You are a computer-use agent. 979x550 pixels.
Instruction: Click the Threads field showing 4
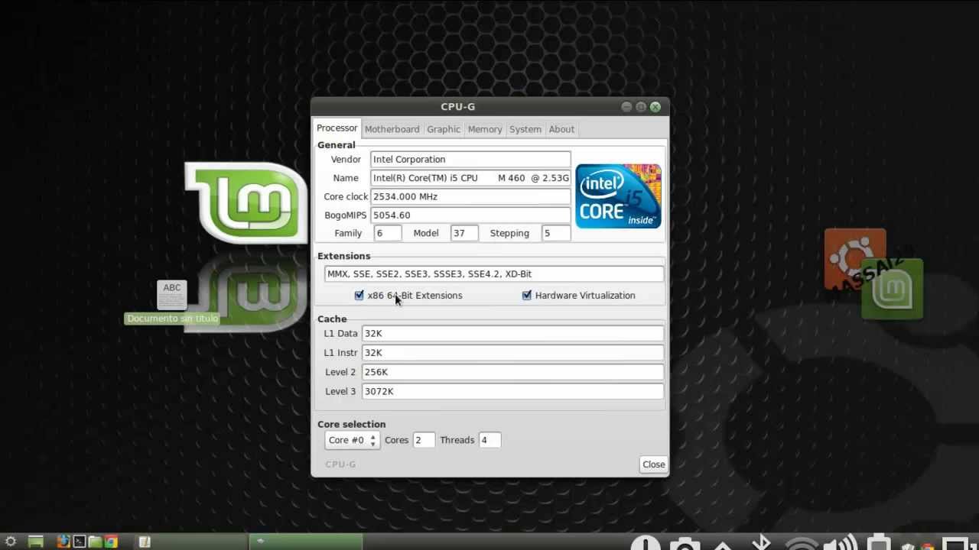click(x=489, y=440)
